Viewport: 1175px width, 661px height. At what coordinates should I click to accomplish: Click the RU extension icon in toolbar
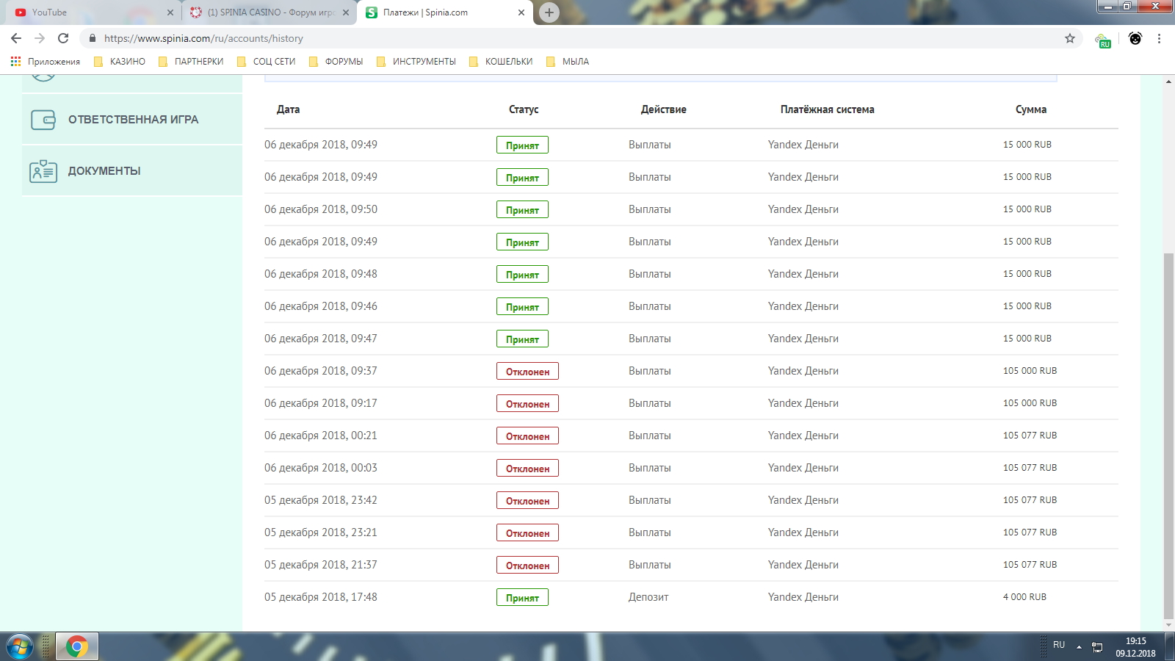pyautogui.click(x=1102, y=40)
